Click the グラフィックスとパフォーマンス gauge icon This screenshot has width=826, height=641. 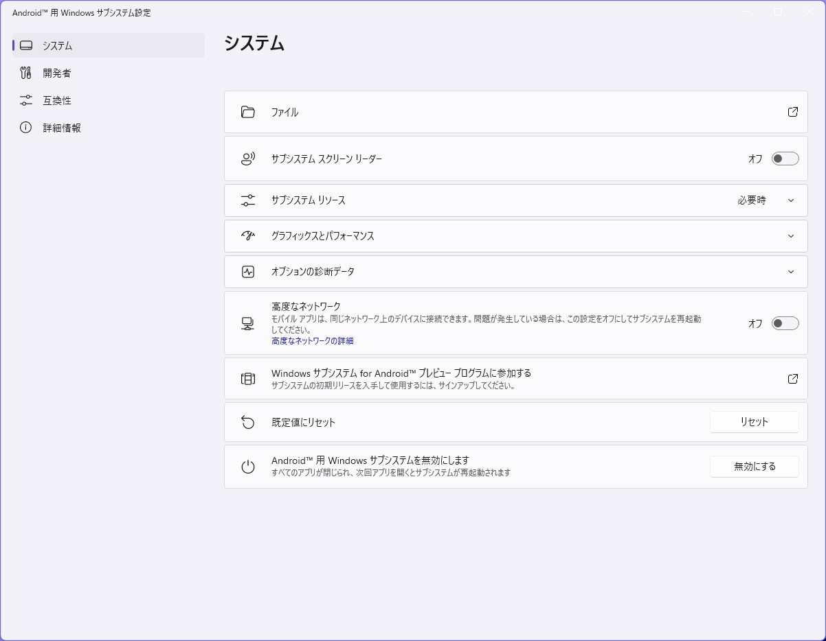248,236
